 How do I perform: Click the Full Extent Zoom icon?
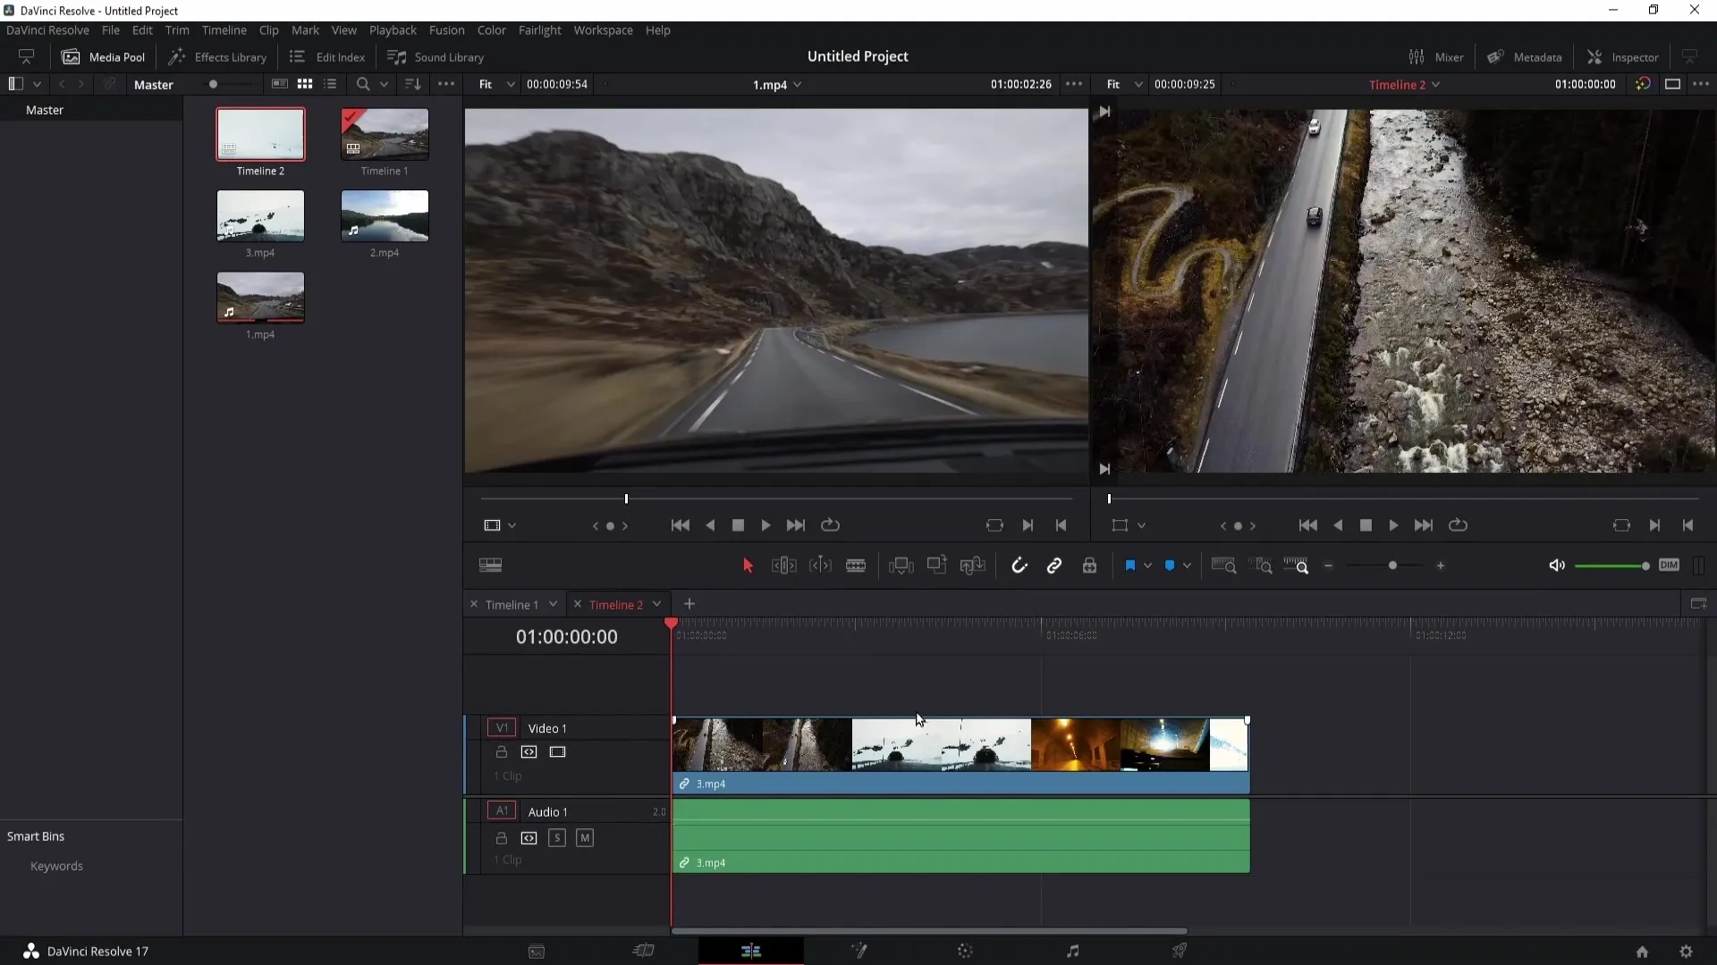1223,566
